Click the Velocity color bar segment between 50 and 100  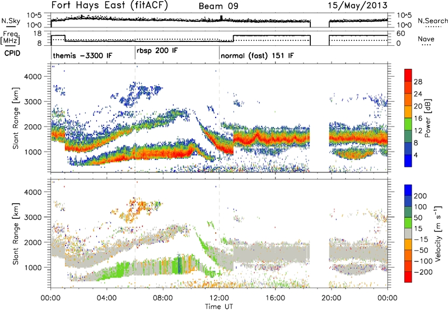point(408,212)
